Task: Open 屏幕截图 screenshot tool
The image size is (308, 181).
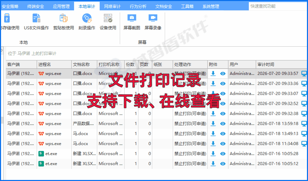Action: coord(132,22)
